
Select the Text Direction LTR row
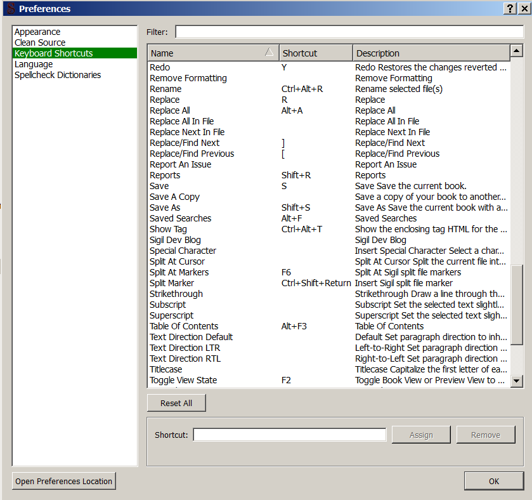328,348
